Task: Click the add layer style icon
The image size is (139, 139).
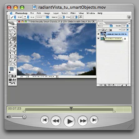Action: (x=105, y=85)
